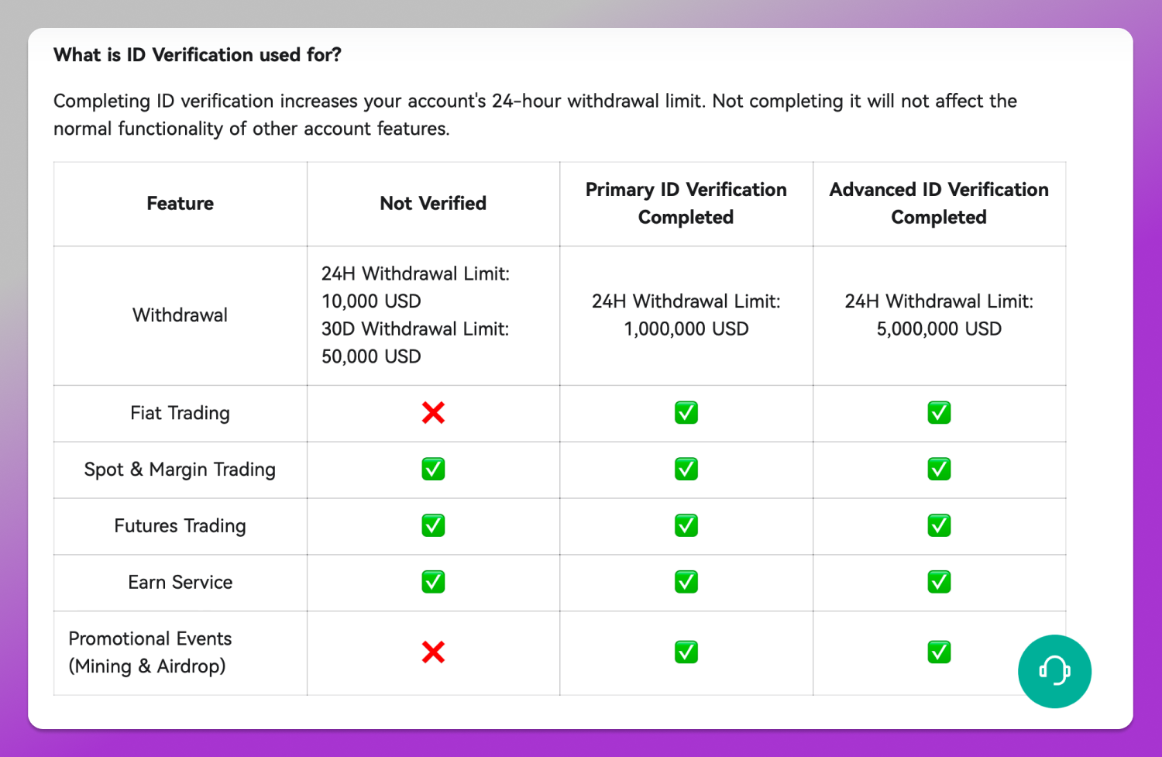The image size is (1162, 757).
Task: Click 'Primary ID Verification Completed' column header
Action: pos(686,204)
